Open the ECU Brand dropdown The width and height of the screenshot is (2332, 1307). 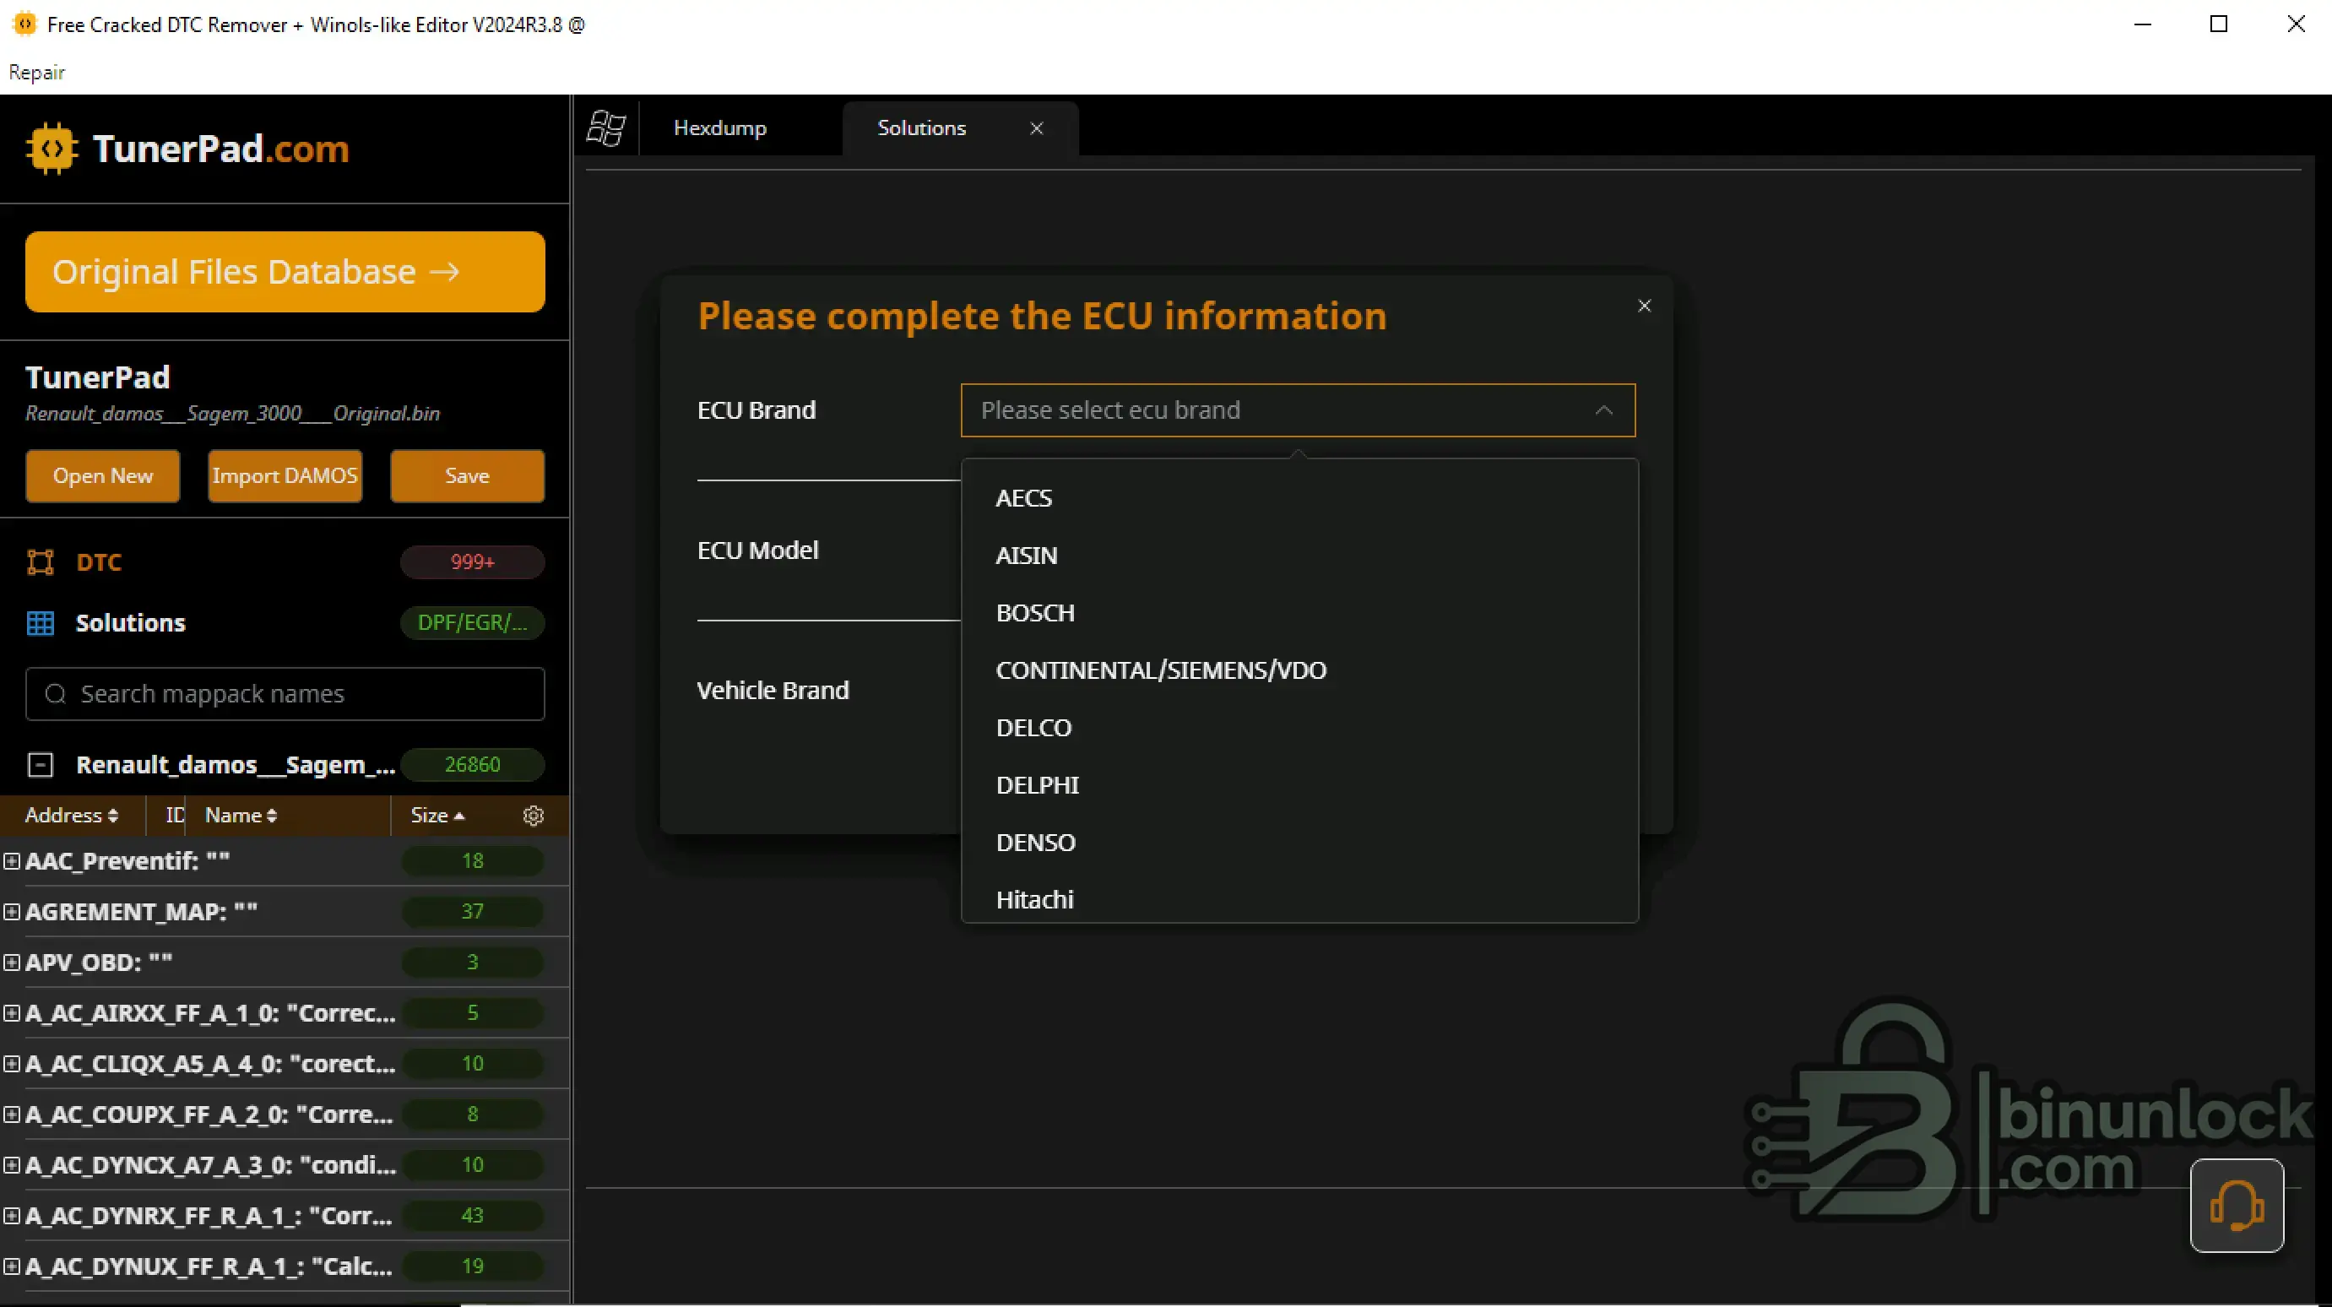pos(1299,410)
